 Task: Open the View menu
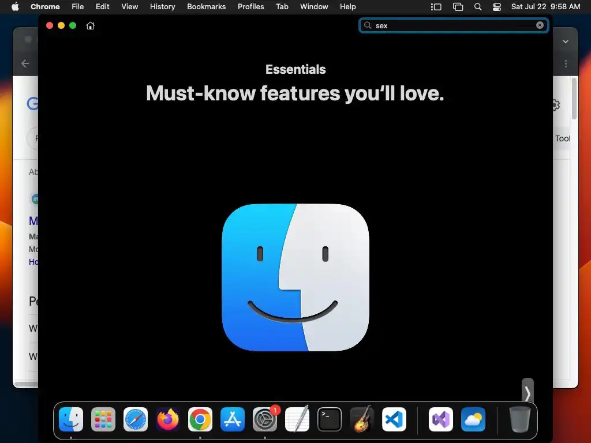[130, 6]
